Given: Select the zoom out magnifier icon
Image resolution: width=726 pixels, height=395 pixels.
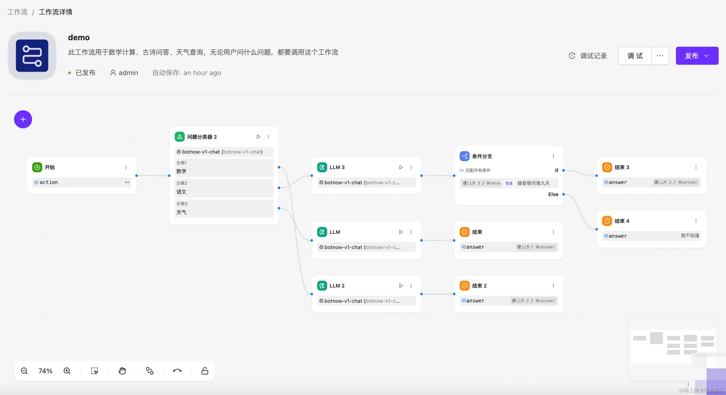Looking at the screenshot, I should 24,371.
